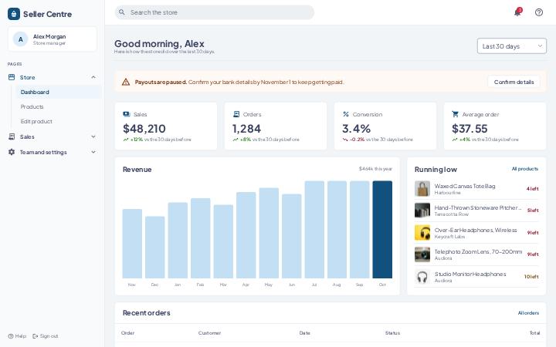Collapse the Store section chevron
Viewport: 556px width, 347px height.
tap(93, 77)
